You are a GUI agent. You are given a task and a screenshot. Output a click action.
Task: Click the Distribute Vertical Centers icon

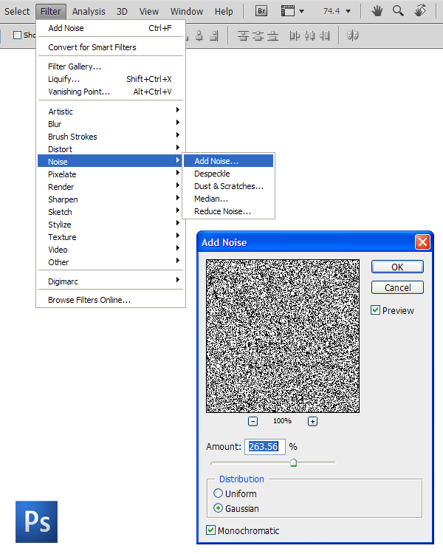tap(258, 35)
